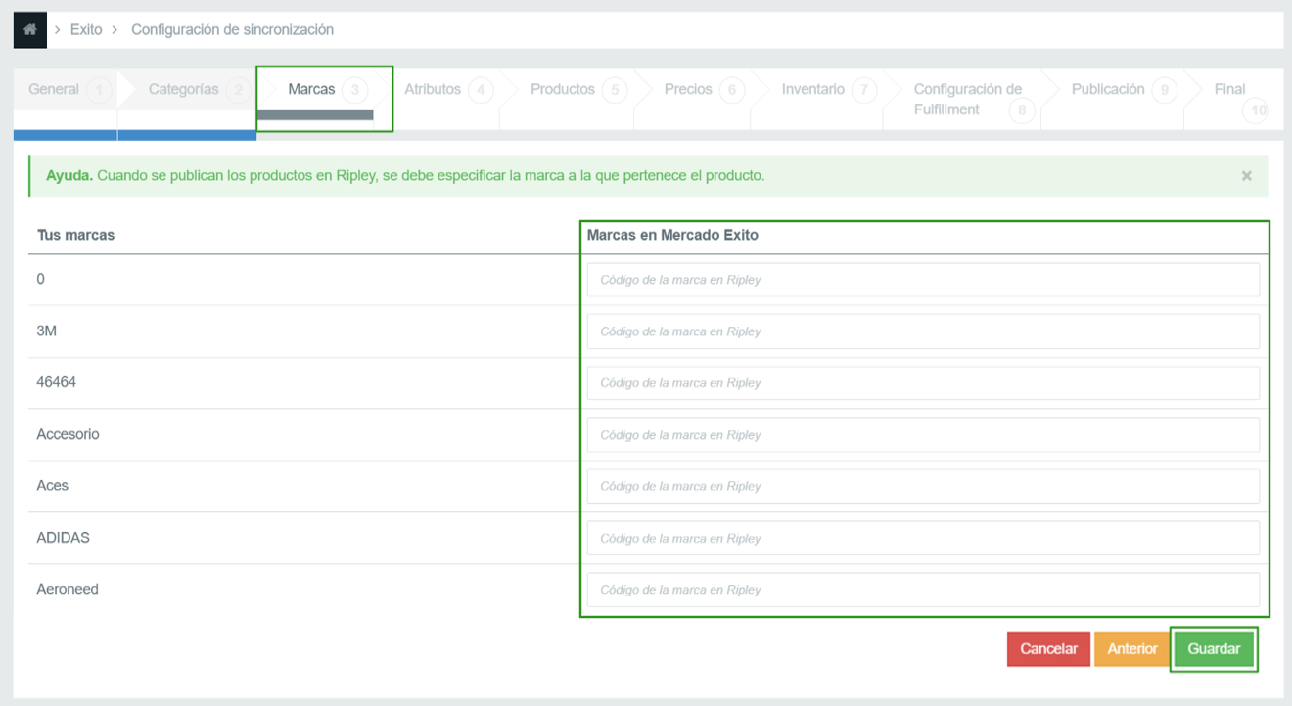The height and width of the screenshot is (706, 1292).
Task: Click the orange Anterior button
Action: click(1132, 649)
